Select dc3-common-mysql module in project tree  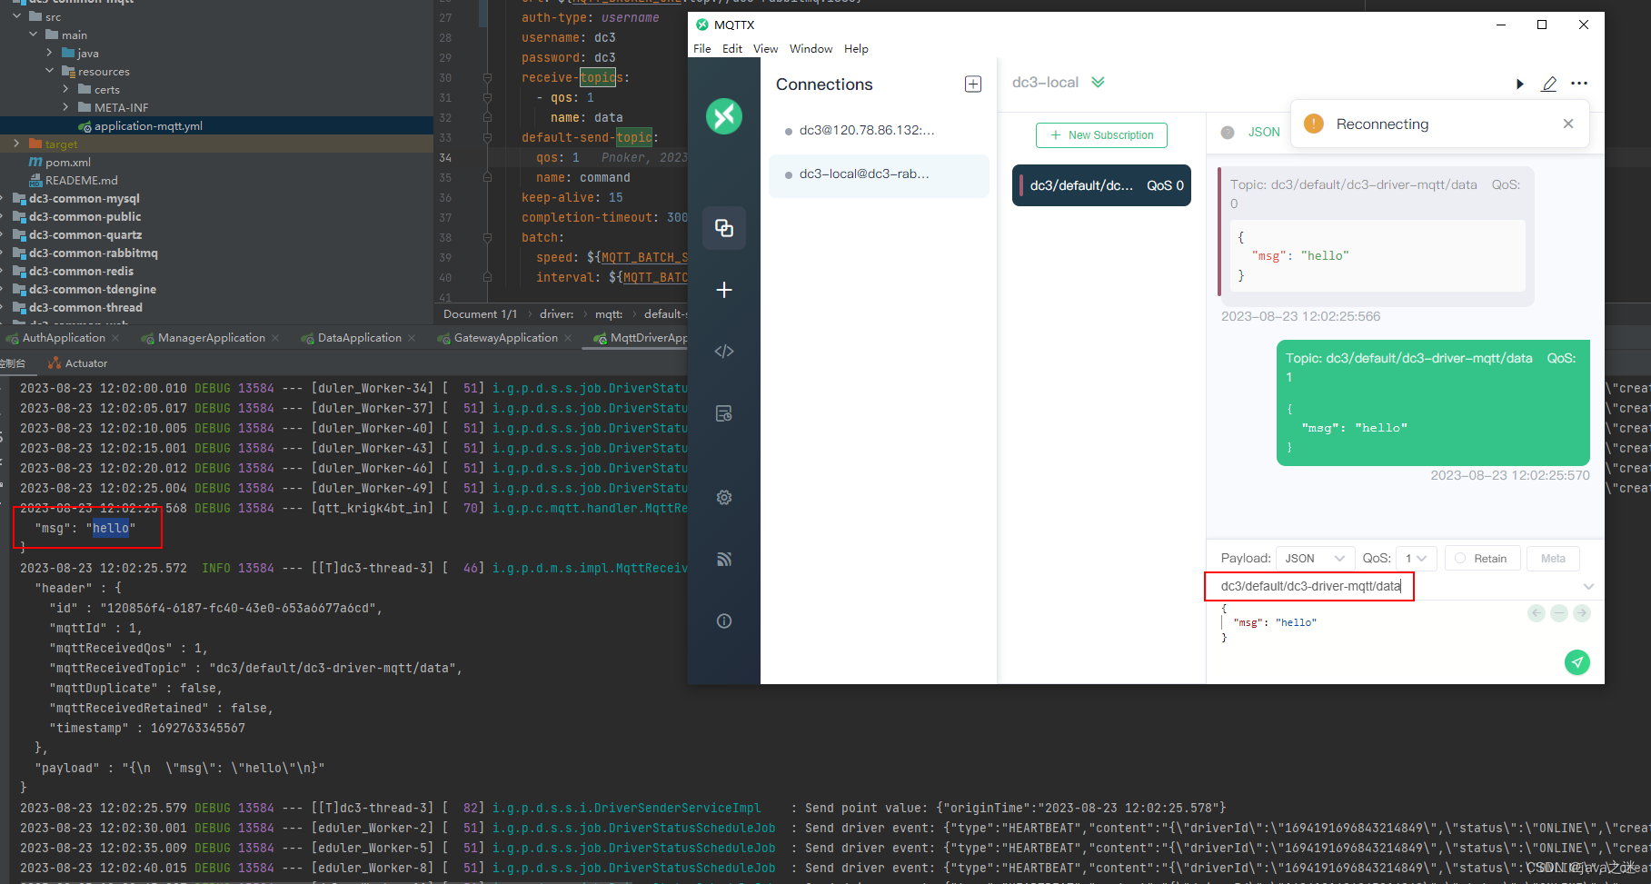[84, 199]
